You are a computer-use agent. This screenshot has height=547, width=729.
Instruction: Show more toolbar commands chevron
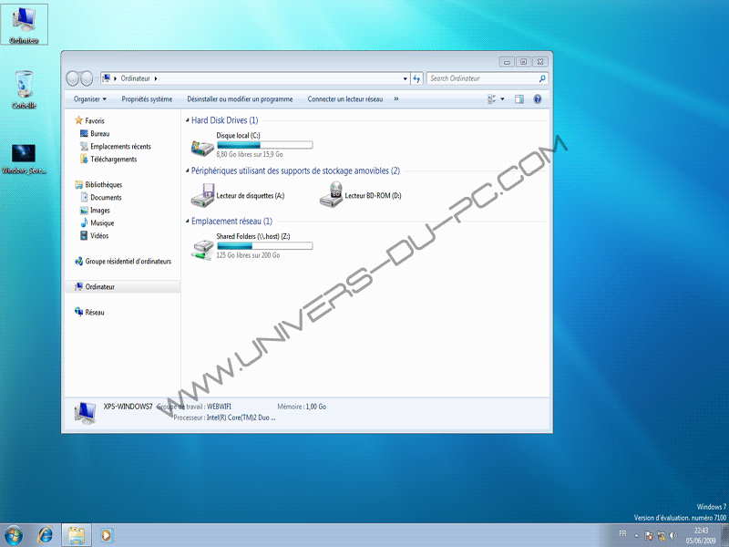[x=396, y=99]
